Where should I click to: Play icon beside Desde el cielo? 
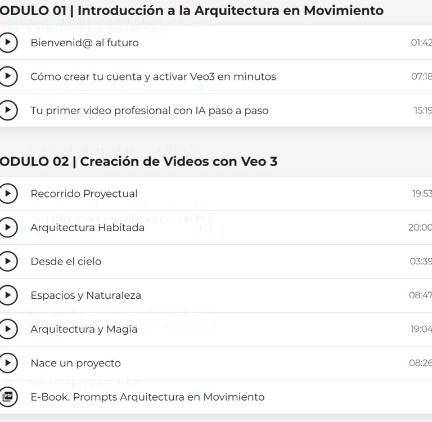coord(8,261)
